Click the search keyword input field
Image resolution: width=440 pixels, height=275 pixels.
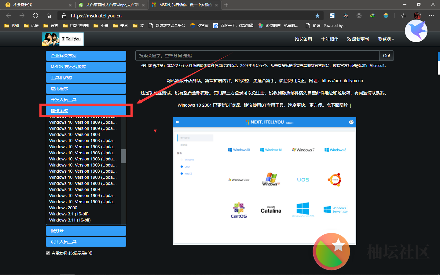click(257, 56)
